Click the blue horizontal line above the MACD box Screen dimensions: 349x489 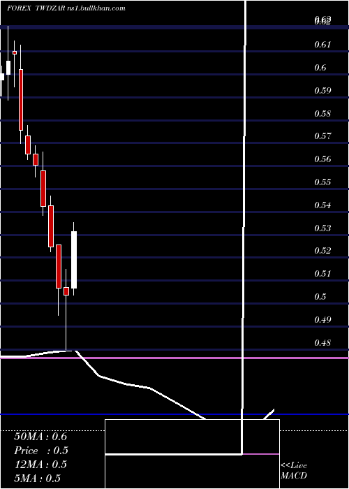[x=174, y=414]
